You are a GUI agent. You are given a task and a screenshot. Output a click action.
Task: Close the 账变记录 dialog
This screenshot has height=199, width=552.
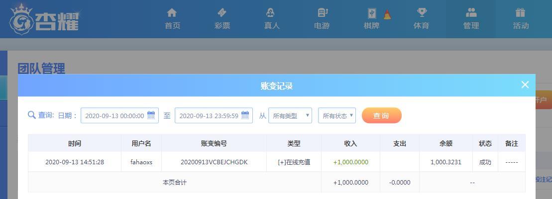[x=525, y=84]
